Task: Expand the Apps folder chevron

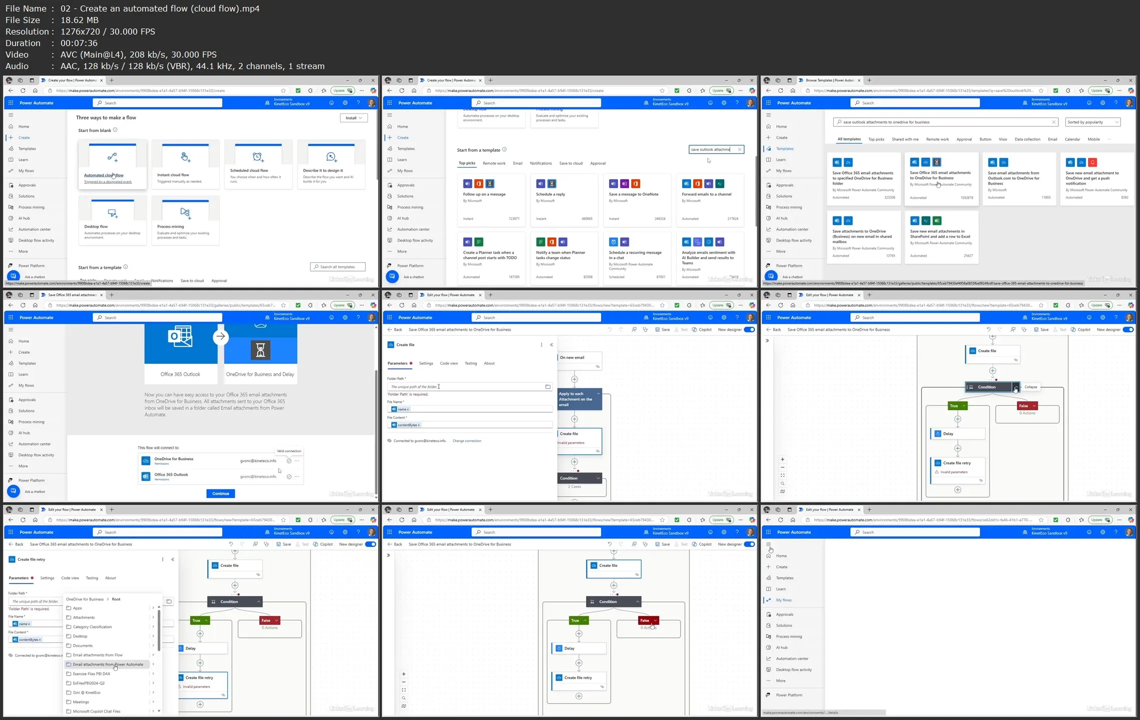Action: click(x=153, y=608)
